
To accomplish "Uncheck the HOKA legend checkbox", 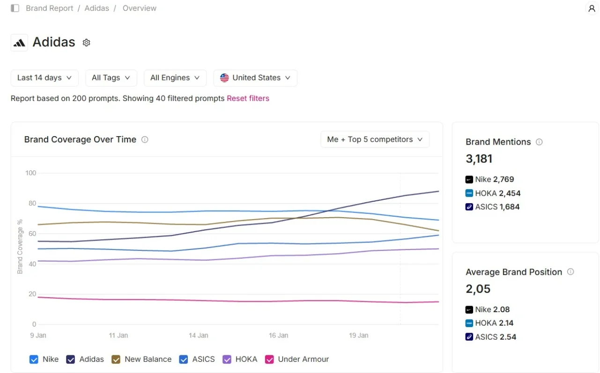I will coord(227,359).
